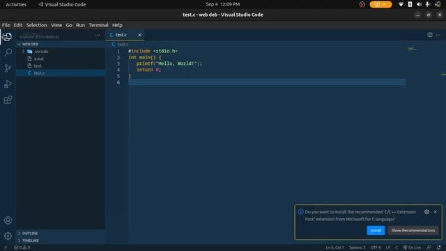
Task: Open the clock showing Sep 4 12:09 PM
Action: [x=223, y=4]
